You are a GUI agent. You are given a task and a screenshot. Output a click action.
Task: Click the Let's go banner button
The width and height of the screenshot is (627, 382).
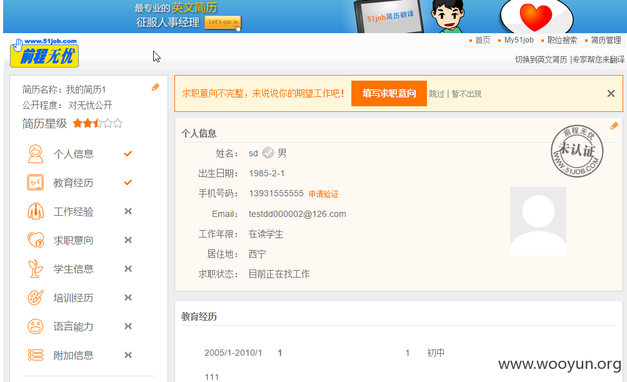click(223, 23)
